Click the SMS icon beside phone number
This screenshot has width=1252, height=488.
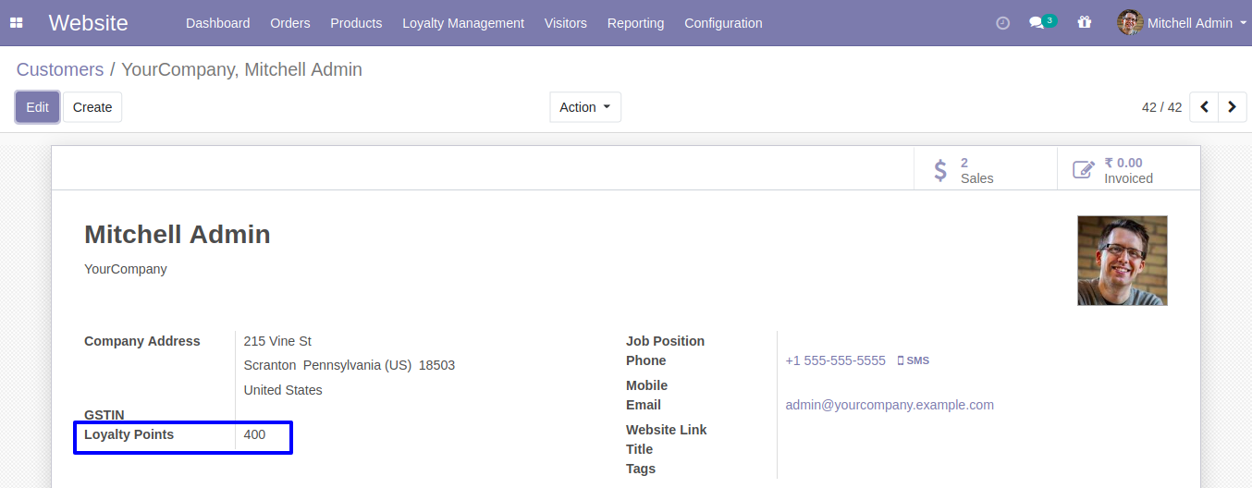click(913, 360)
